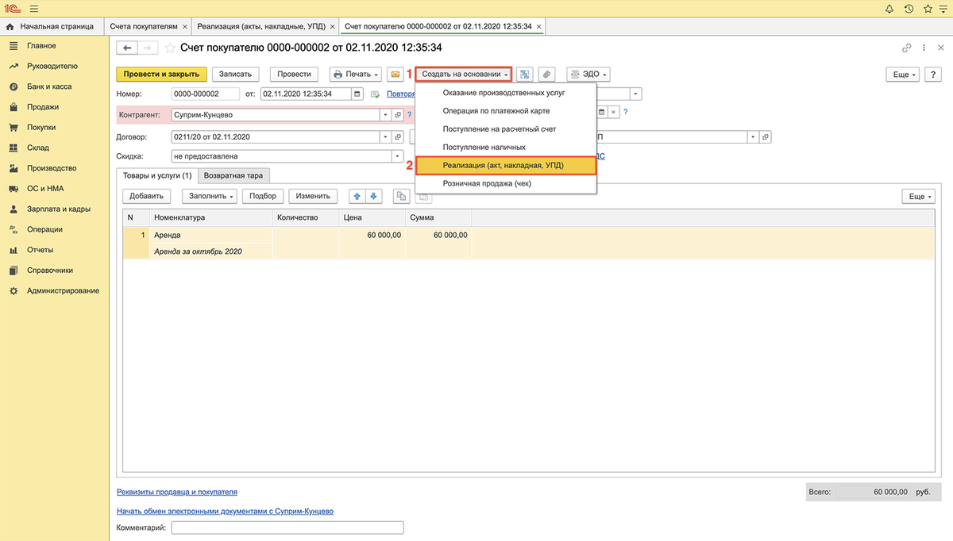Click the Изменить button
The width and height of the screenshot is (953, 541).
point(313,196)
